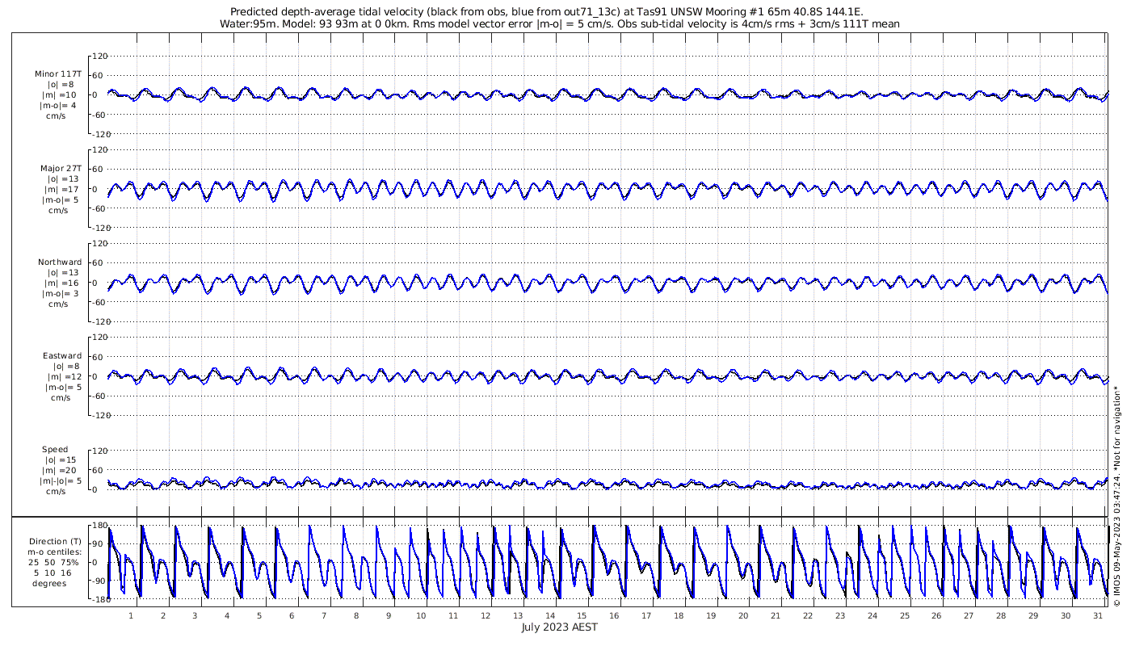Image resolution: width=1131 pixels, height=646 pixels.
Task: Click the 180 tick in Direction panel
Action: pyautogui.click(x=100, y=526)
